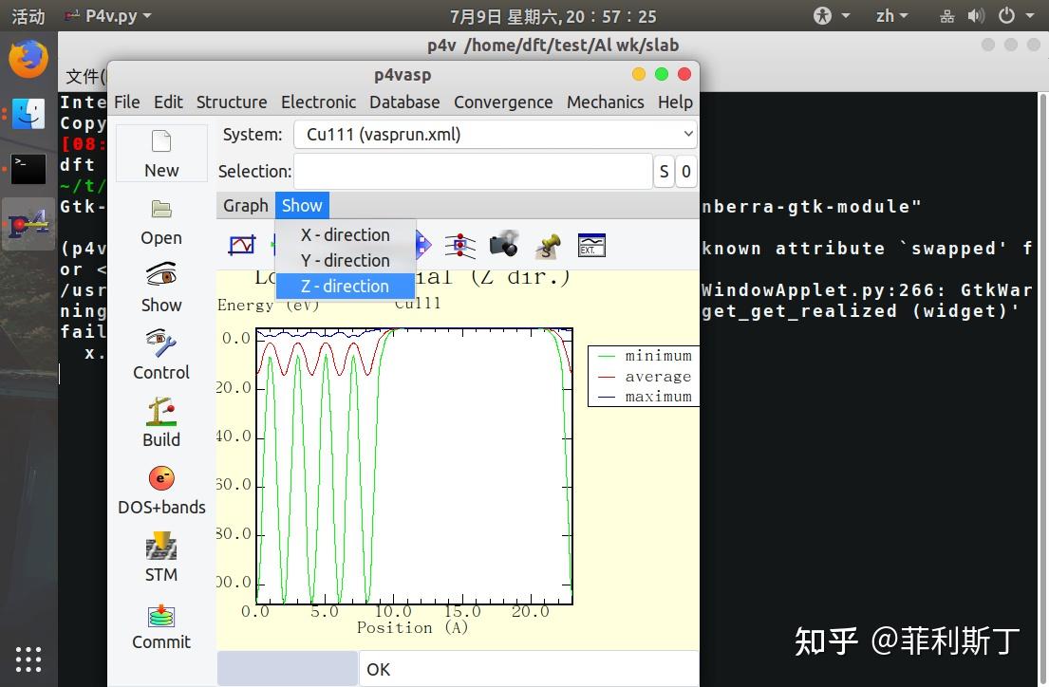Click the Commit database icon
Screen dimensions: 1049x687
pyautogui.click(x=161, y=616)
